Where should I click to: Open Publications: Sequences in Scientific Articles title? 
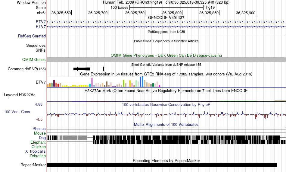coord(166,41)
